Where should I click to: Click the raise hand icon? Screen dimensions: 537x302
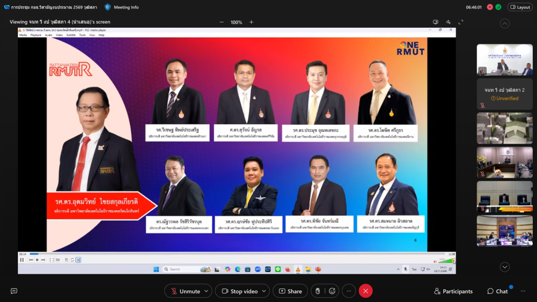pyautogui.click(x=317, y=291)
